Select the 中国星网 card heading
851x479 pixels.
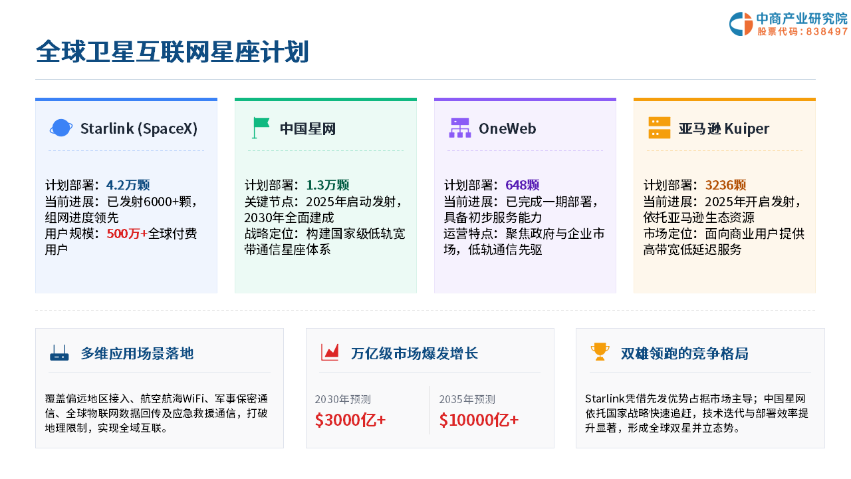[307, 128]
